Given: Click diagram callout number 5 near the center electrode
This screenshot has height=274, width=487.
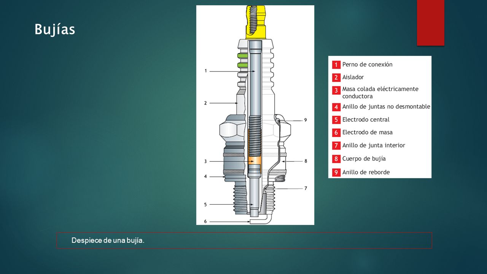Looking at the screenshot, I should (205, 205).
